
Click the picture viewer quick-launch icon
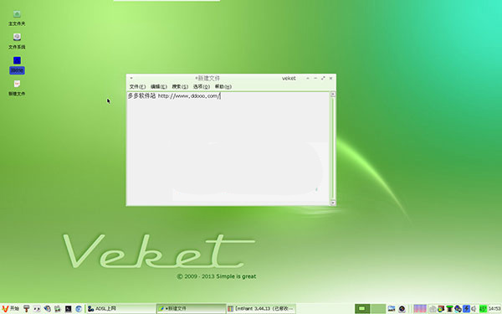[58, 308]
